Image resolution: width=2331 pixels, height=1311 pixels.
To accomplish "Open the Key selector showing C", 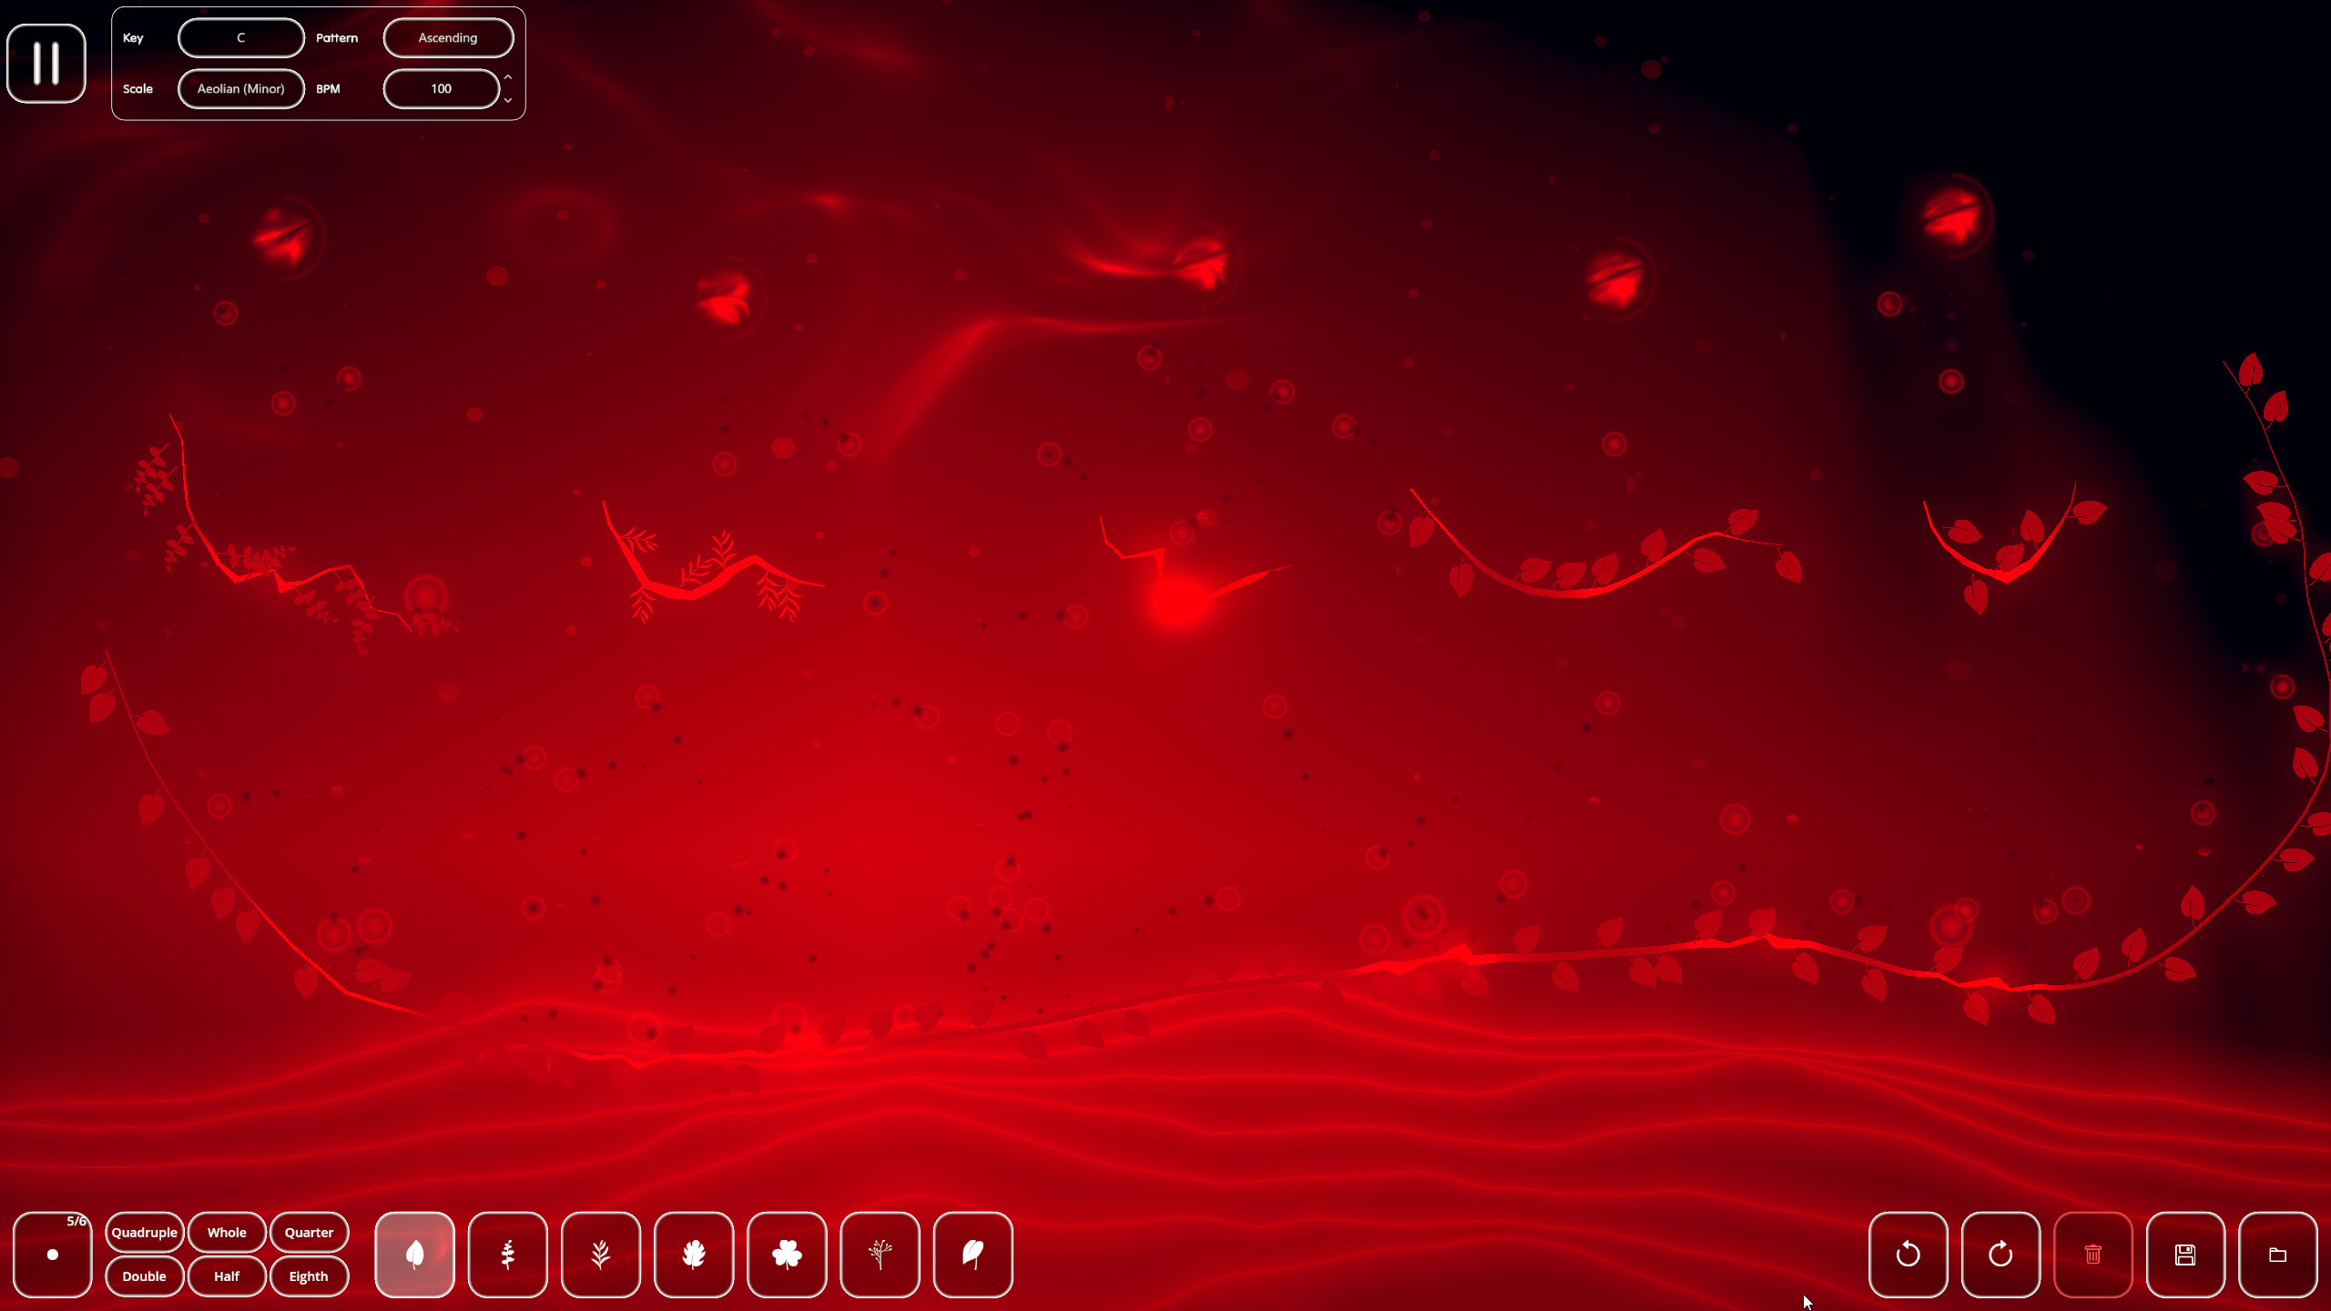I will pos(240,37).
